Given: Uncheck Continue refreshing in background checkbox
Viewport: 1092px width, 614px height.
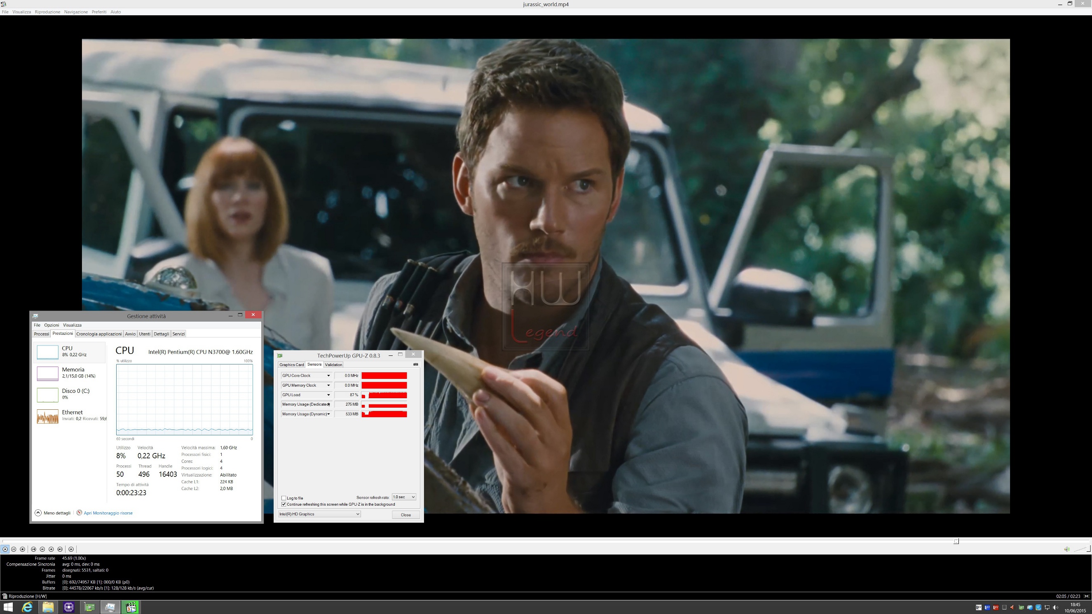Looking at the screenshot, I should point(284,504).
